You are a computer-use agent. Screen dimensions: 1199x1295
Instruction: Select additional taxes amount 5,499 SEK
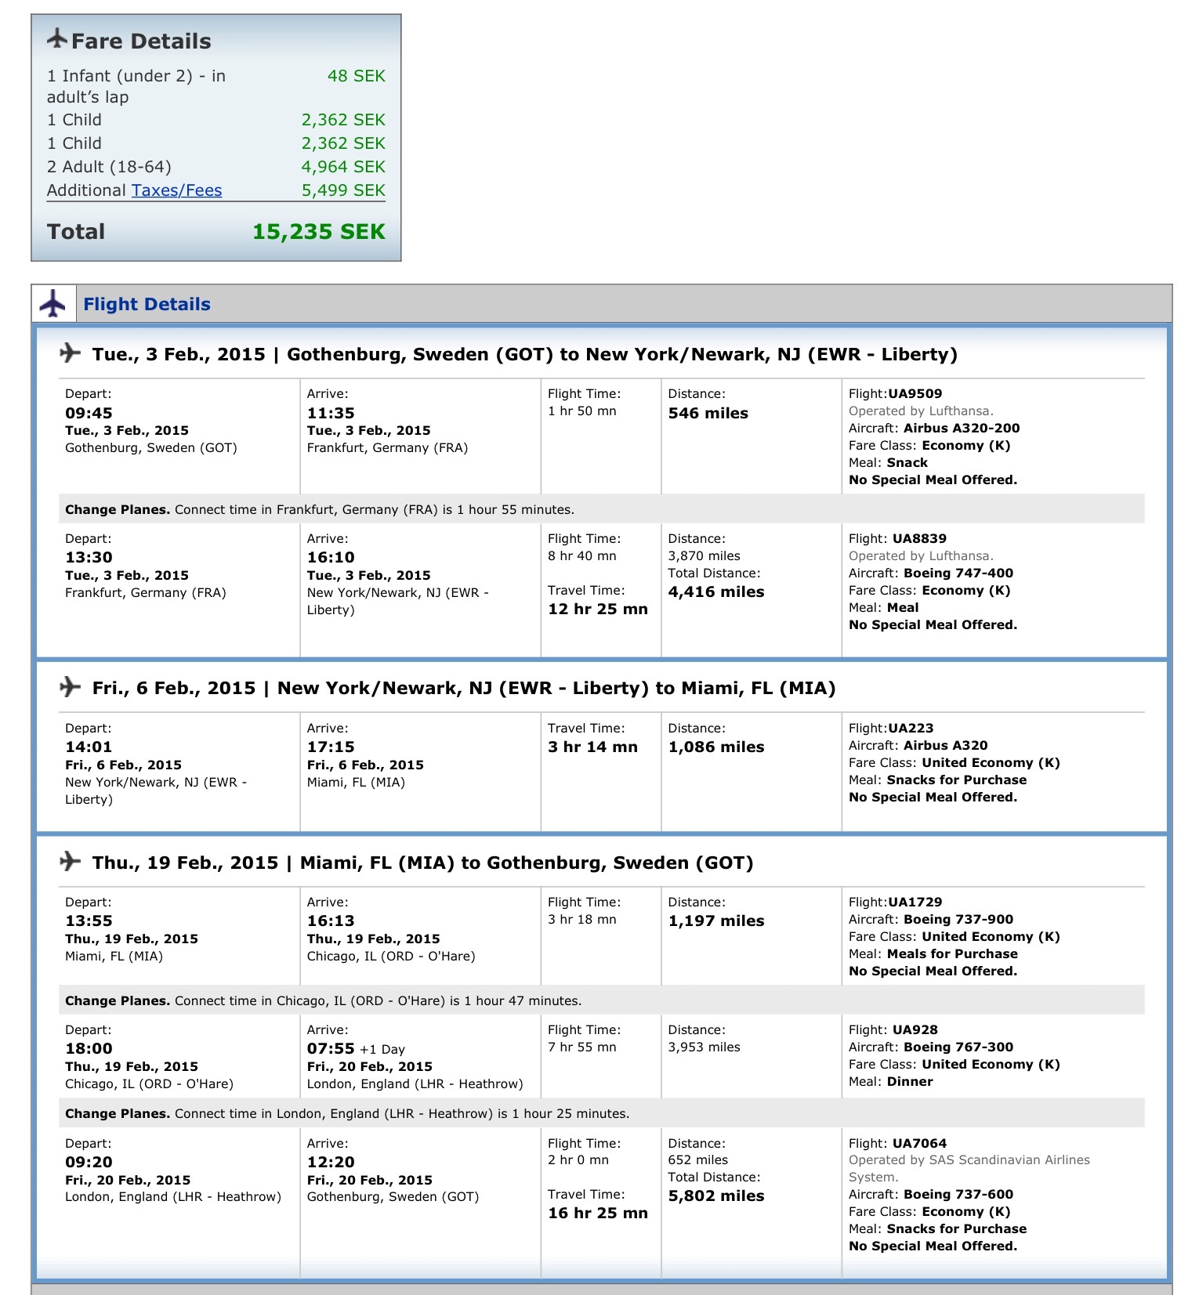tap(343, 190)
